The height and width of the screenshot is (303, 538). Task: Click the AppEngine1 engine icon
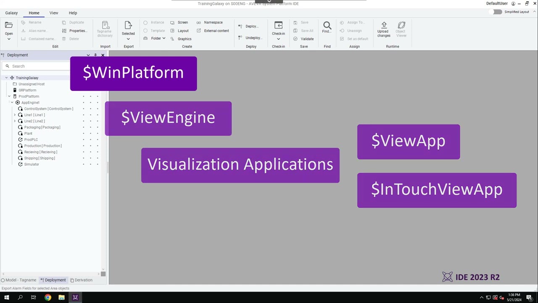pos(18,103)
